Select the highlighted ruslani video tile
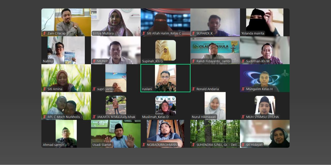This screenshot has width=331, height=165. pyautogui.click(x=165, y=77)
